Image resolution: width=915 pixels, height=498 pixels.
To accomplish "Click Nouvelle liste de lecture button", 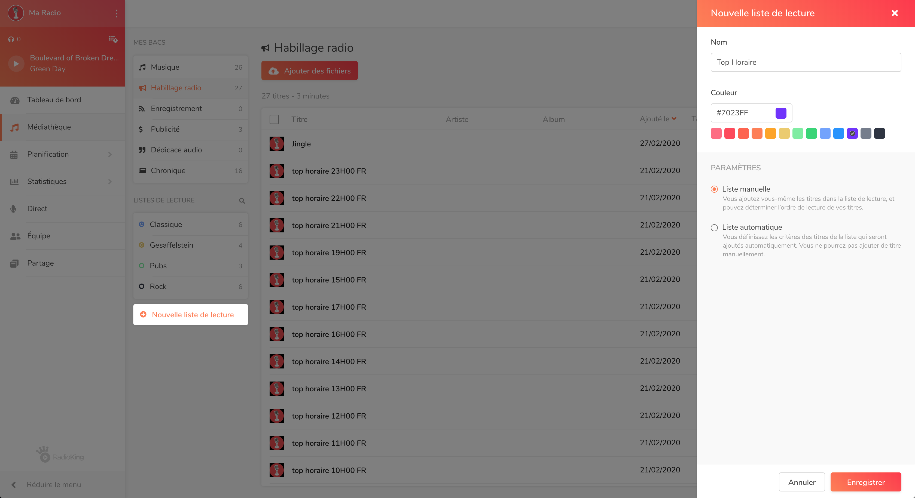I will pos(190,315).
